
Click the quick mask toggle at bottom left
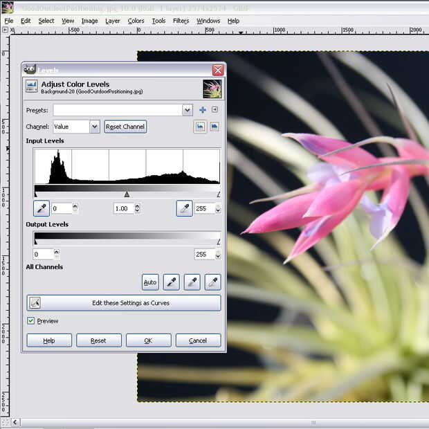click(x=5, y=423)
